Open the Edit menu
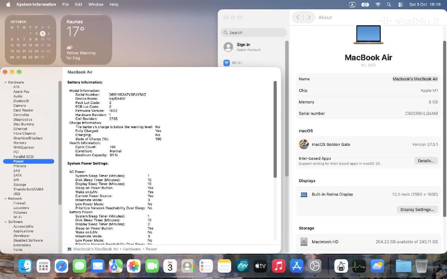Image resolution: width=447 pixels, height=279 pixels. [x=79, y=4]
